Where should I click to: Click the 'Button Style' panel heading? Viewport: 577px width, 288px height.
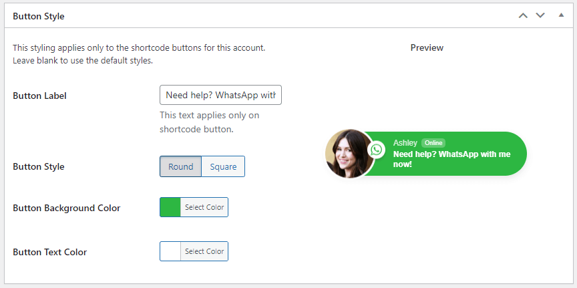(x=39, y=16)
